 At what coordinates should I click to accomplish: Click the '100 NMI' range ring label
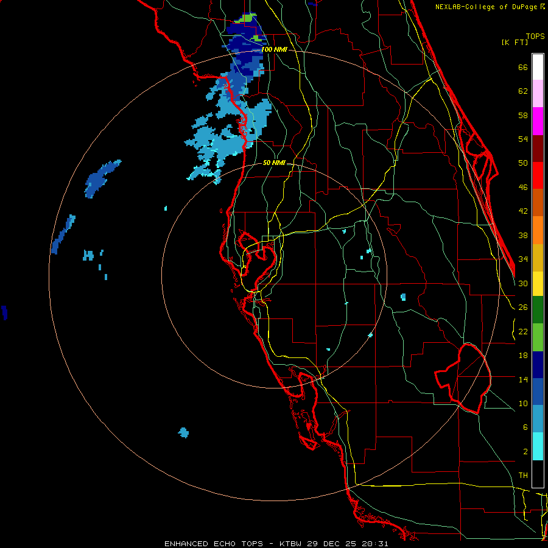coord(275,50)
